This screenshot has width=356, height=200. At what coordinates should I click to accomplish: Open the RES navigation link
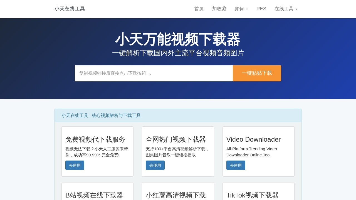coord(261,9)
